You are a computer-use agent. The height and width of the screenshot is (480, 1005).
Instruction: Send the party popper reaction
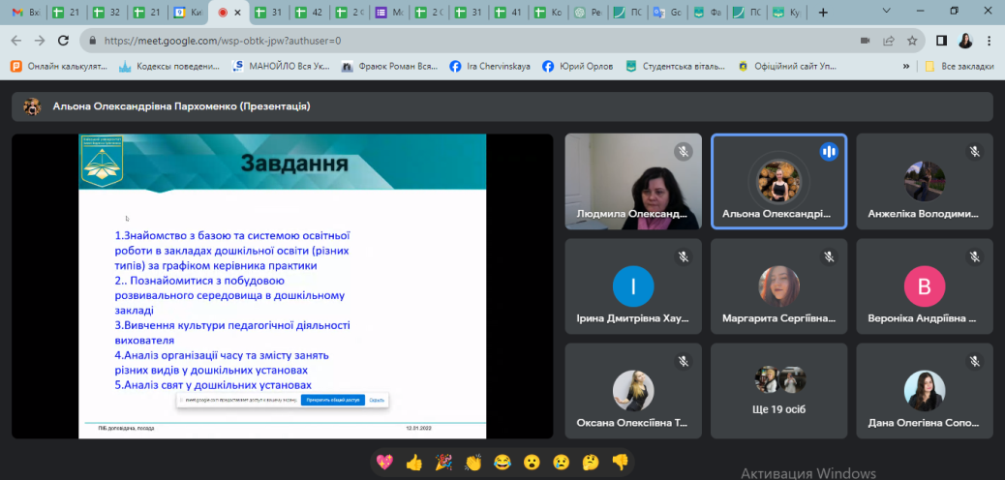pyautogui.click(x=443, y=463)
